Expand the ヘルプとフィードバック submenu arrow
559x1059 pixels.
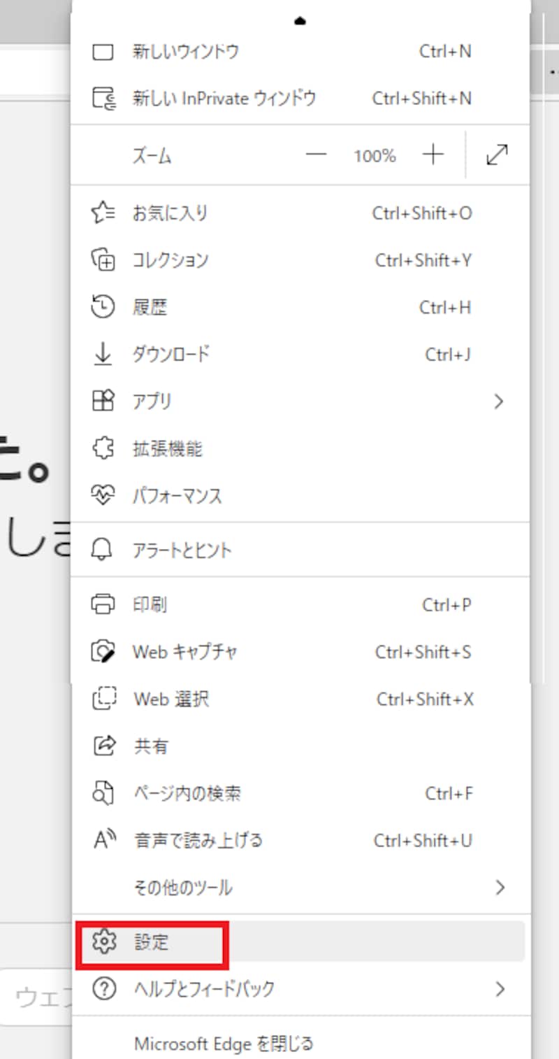click(499, 989)
